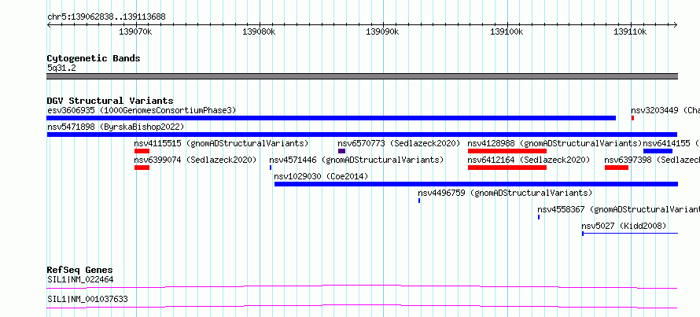Click the 5q31.2 band label
Image resolution: width=700 pixels, height=317 pixels.
pos(61,68)
